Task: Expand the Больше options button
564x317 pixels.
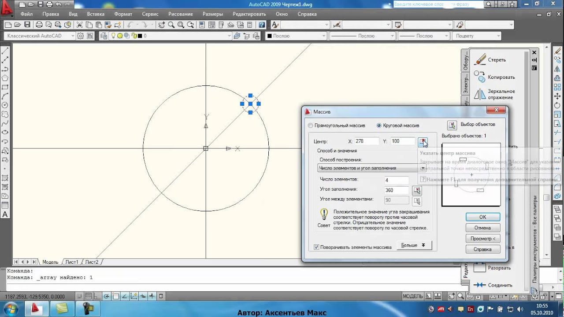Action: point(414,245)
